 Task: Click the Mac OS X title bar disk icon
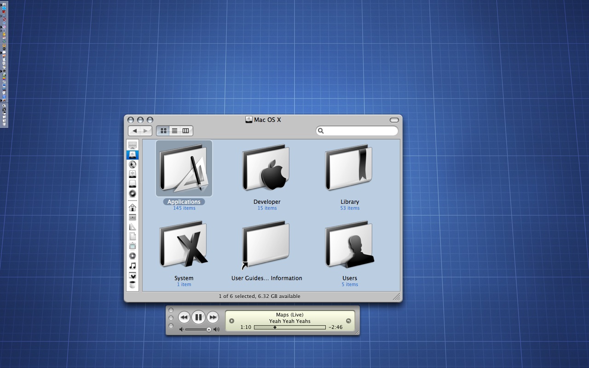pyautogui.click(x=249, y=120)
